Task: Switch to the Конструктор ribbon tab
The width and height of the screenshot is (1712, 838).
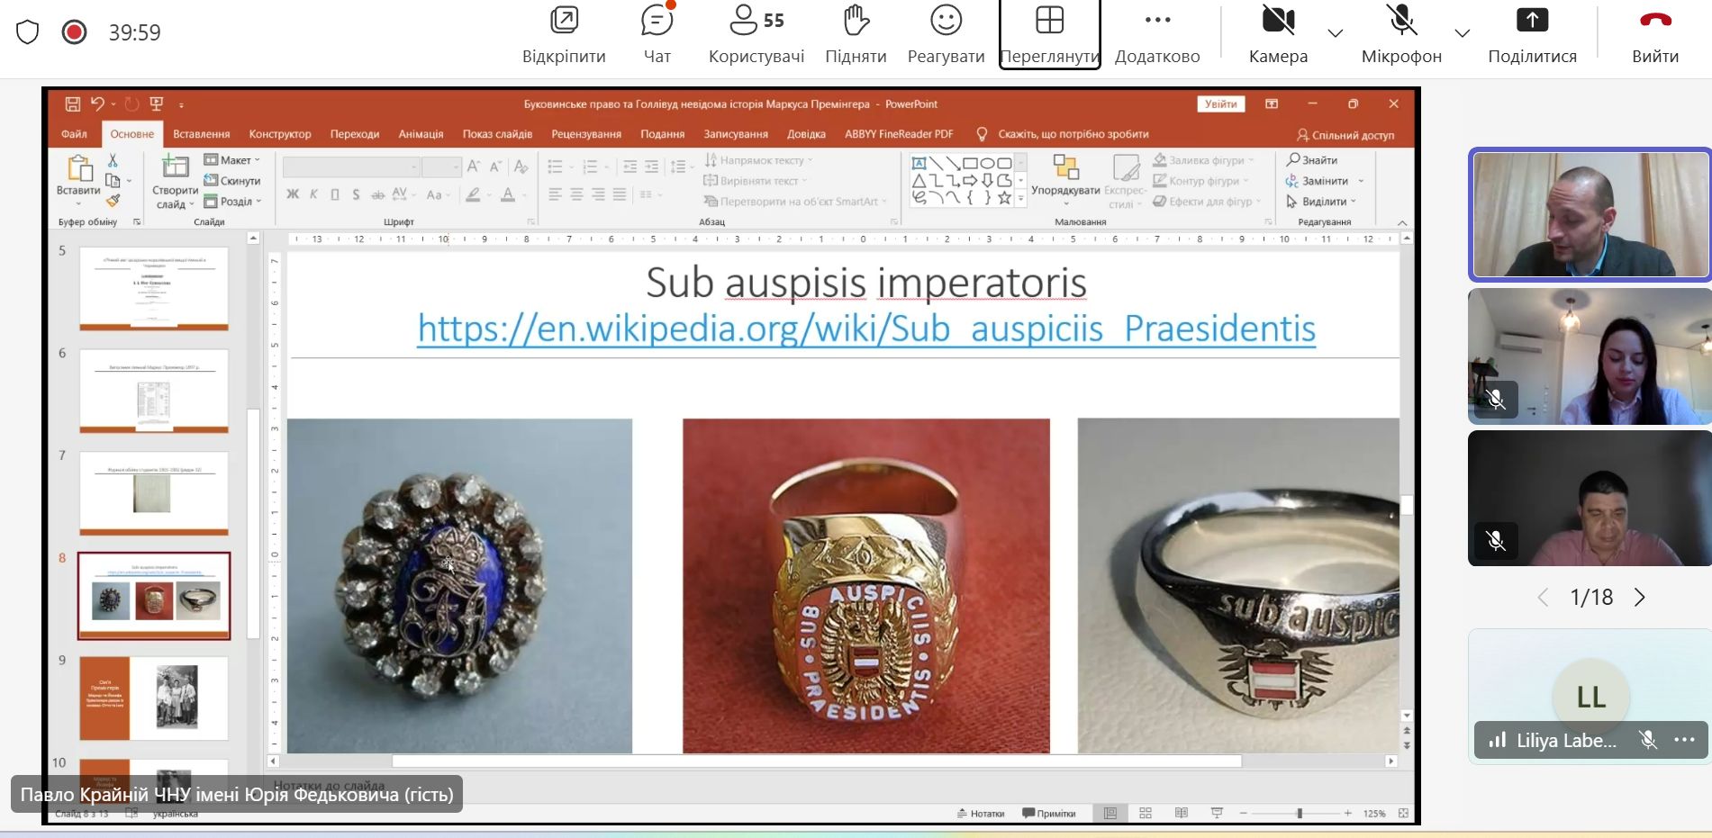Action: 280,134
